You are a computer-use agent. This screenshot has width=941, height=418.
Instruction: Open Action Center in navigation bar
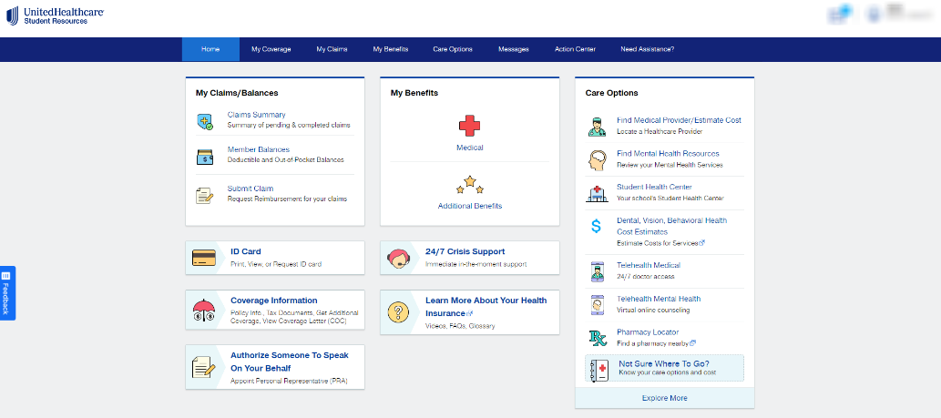[x=575, y=49]
